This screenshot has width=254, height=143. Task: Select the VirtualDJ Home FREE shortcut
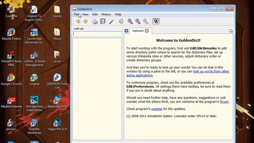(11, 58)
